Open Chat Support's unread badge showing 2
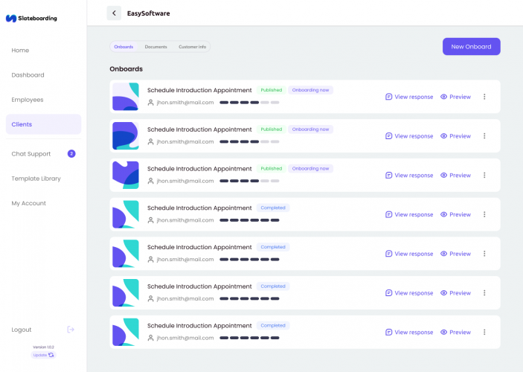 [71, 154]
